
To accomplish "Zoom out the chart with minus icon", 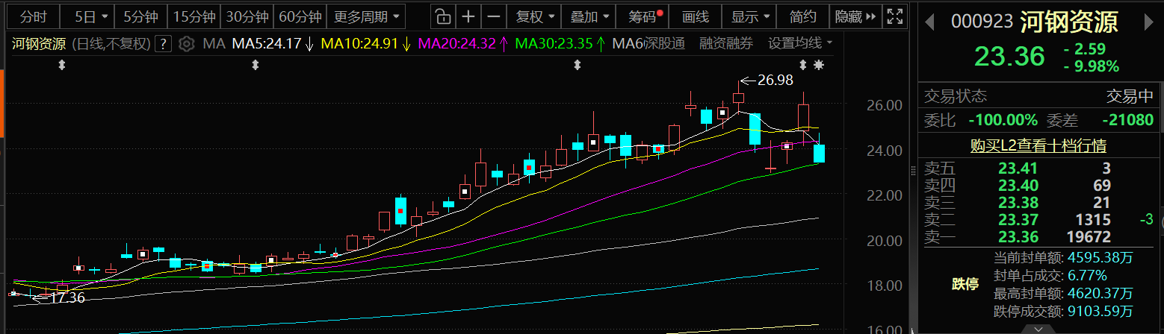I will pos(493,16).
